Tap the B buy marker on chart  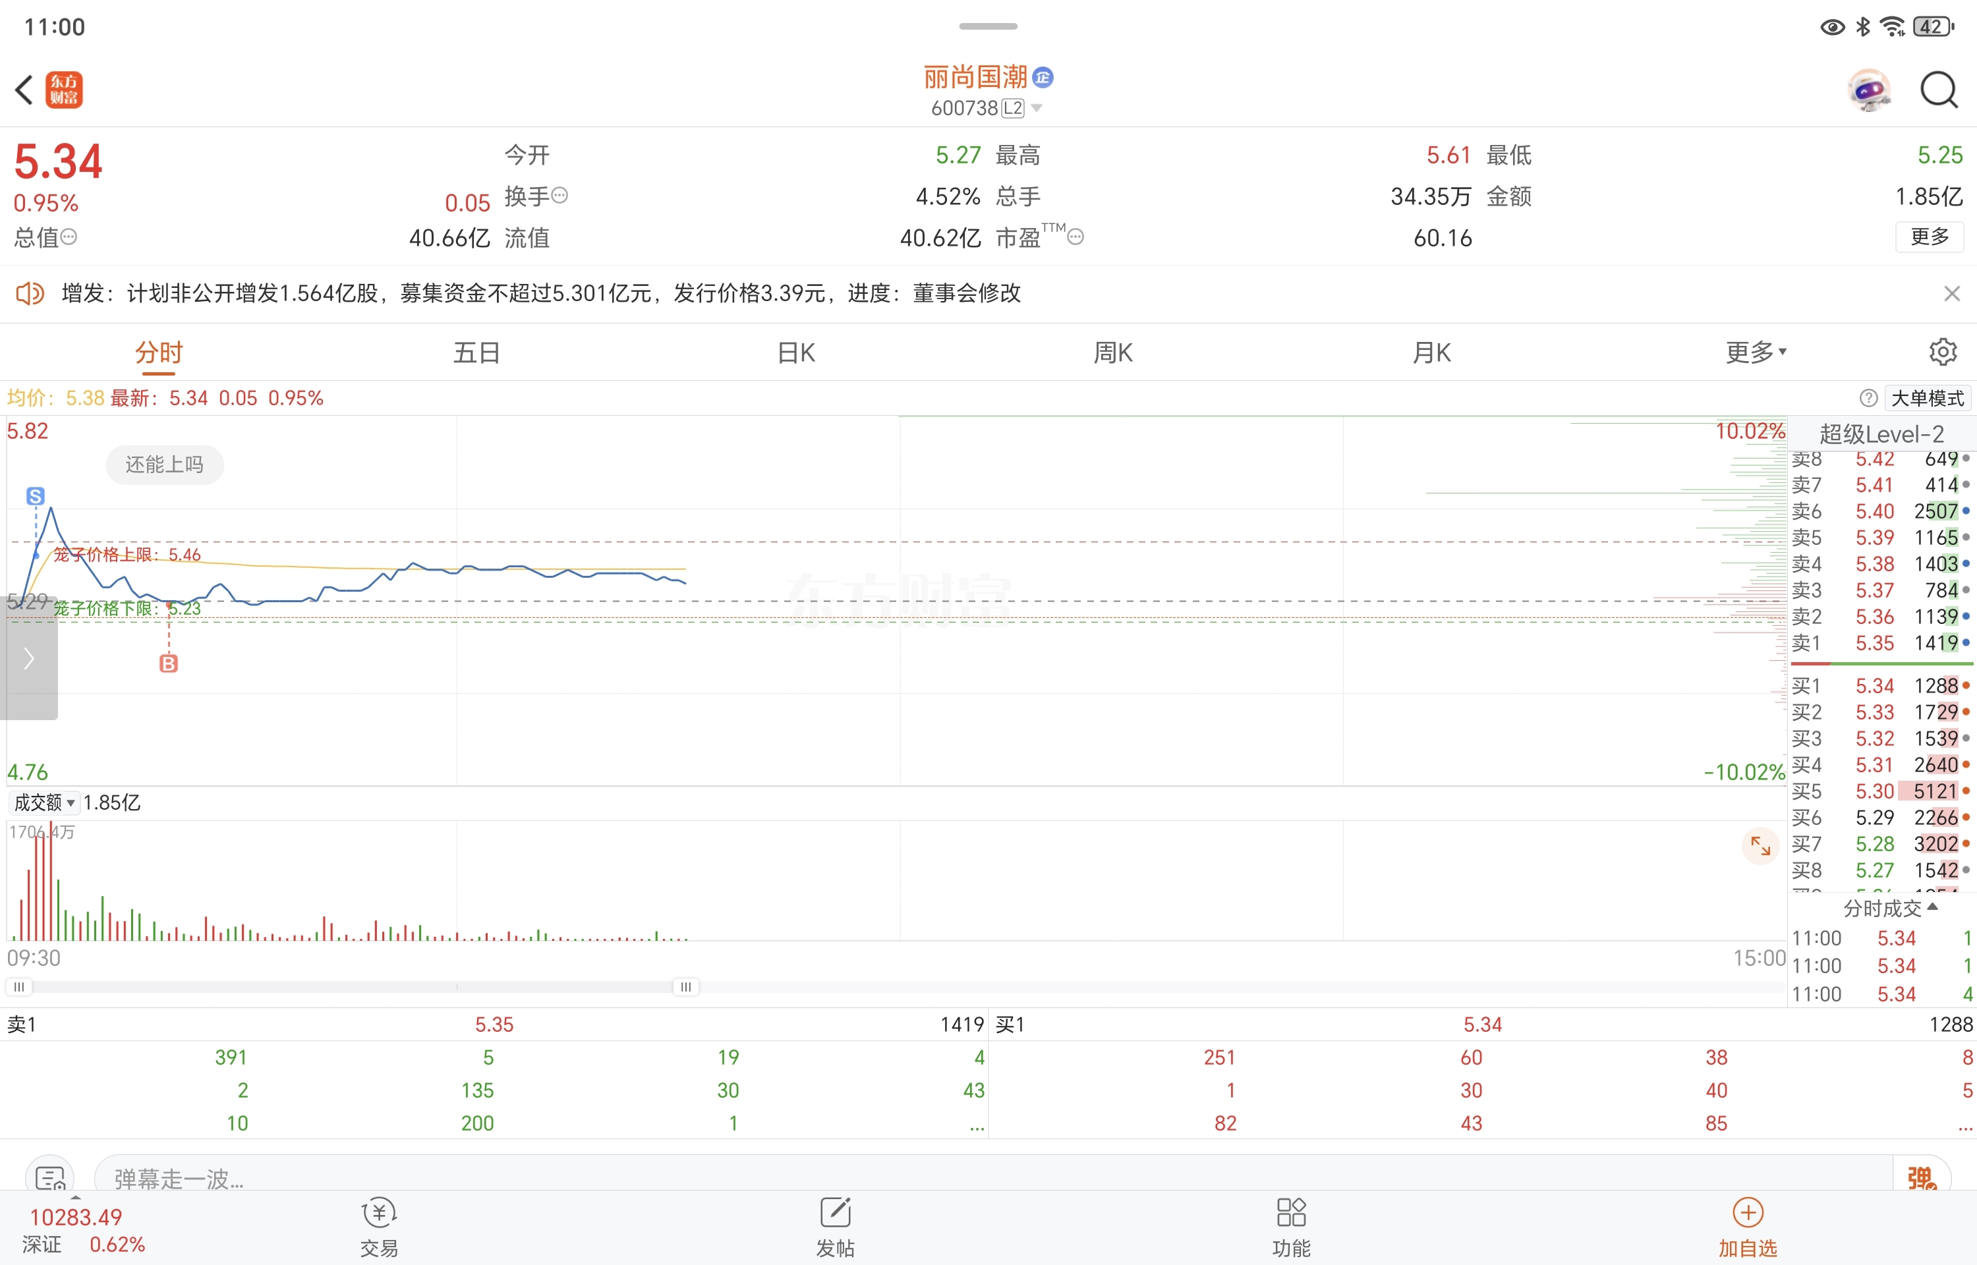tap(169, 663)
